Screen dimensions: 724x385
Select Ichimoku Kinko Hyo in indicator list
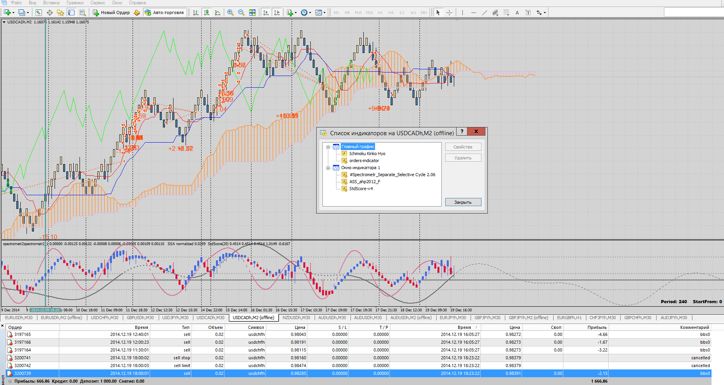(367, 154)
